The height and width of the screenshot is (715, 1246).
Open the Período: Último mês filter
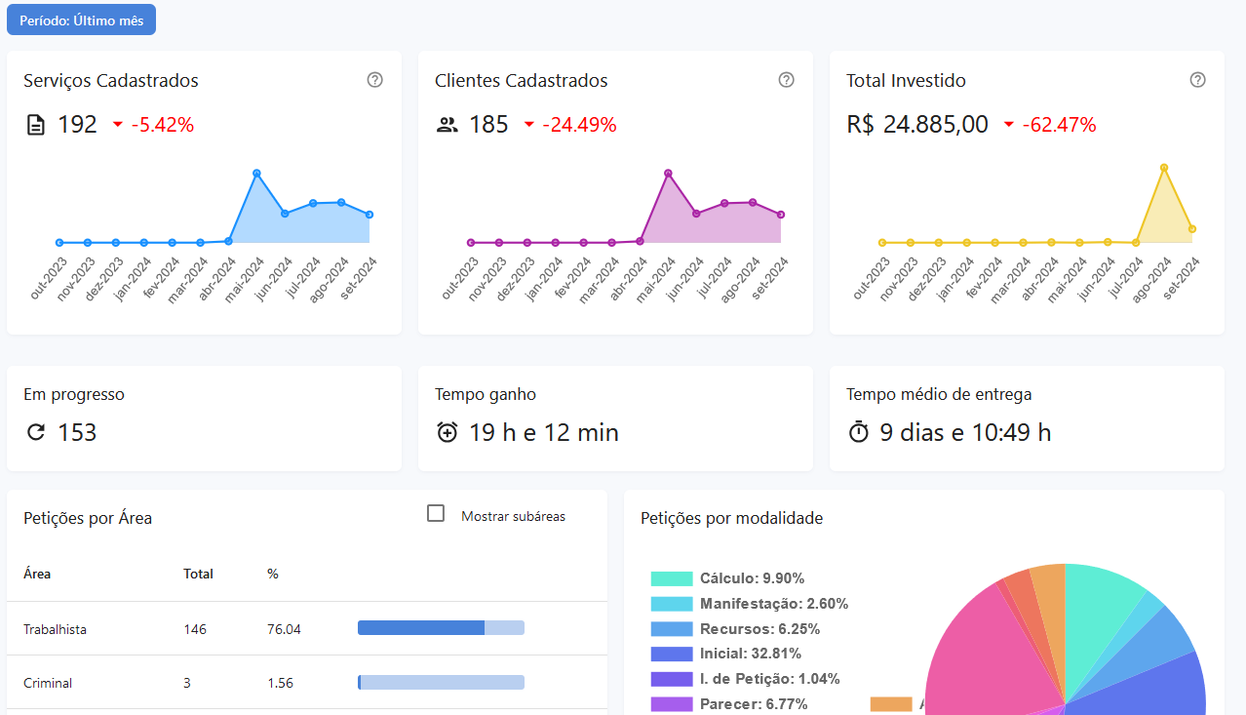[x=81, y=20]
